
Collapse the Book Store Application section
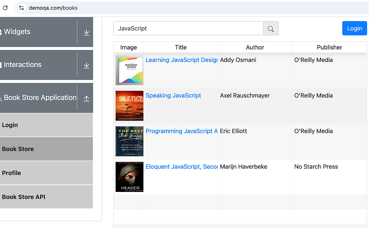coord(86,98)
